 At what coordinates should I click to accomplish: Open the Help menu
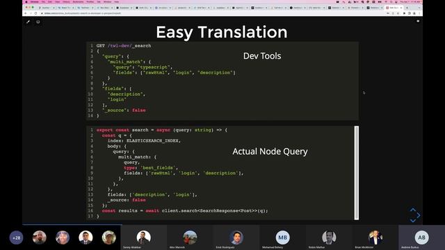pos(117,1)
